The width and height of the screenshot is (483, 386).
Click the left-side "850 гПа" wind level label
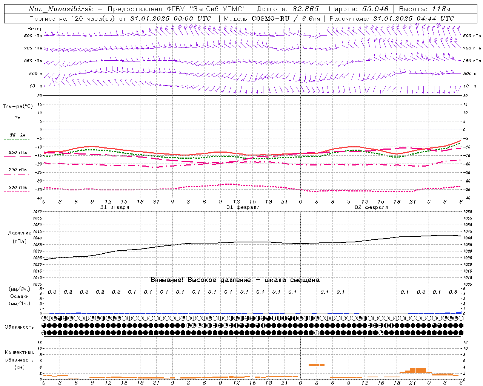pyautogui.click(x=33, y=61)
